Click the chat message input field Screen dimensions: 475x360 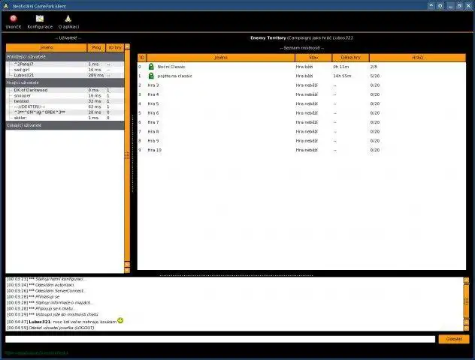[220, 339]
